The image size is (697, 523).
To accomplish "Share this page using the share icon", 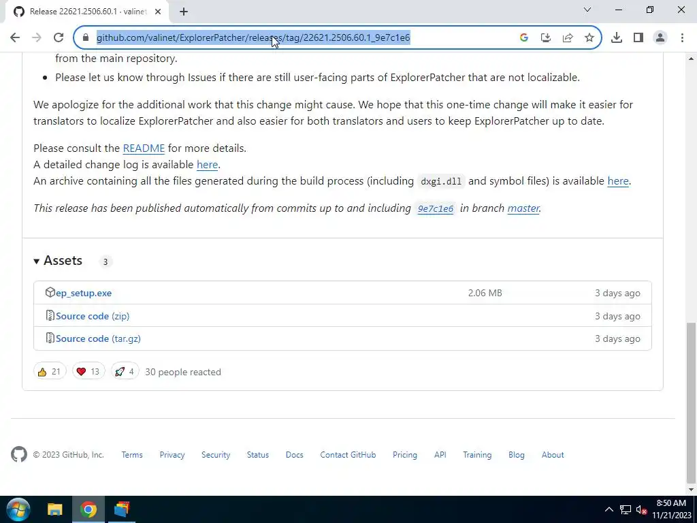I will click(568, 38).
